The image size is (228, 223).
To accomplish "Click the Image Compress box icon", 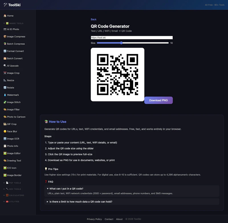I will click(5, 37).
